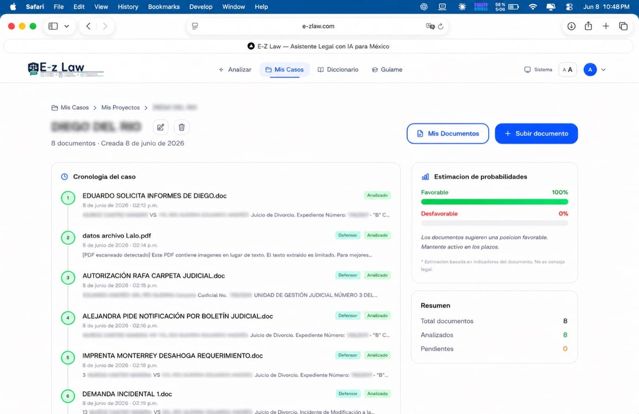Viewport: 639px width, 414px height.
Task: Click Analizado tag on EDUARDO SOLICITA INFORMES row
Action: point(377,195)
